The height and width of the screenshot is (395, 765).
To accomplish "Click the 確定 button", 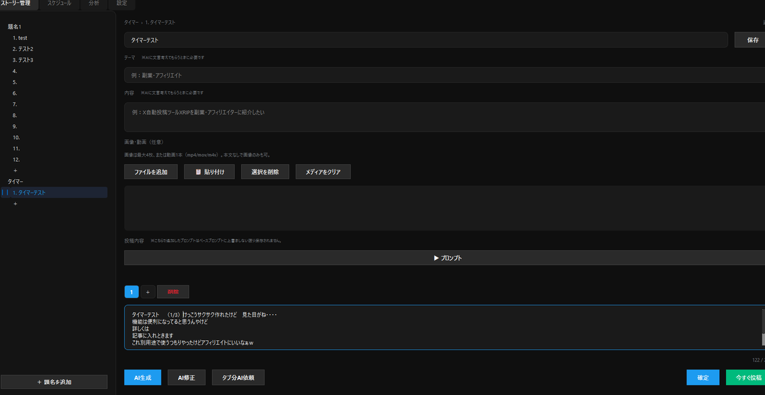I will pyautogui.click(x=703, y=377).
